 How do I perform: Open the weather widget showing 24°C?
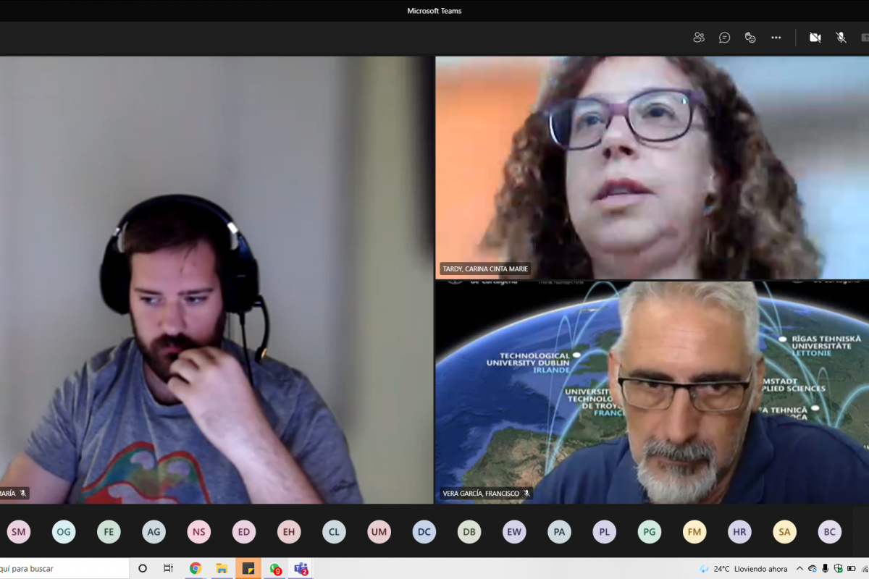pos(743,568)
